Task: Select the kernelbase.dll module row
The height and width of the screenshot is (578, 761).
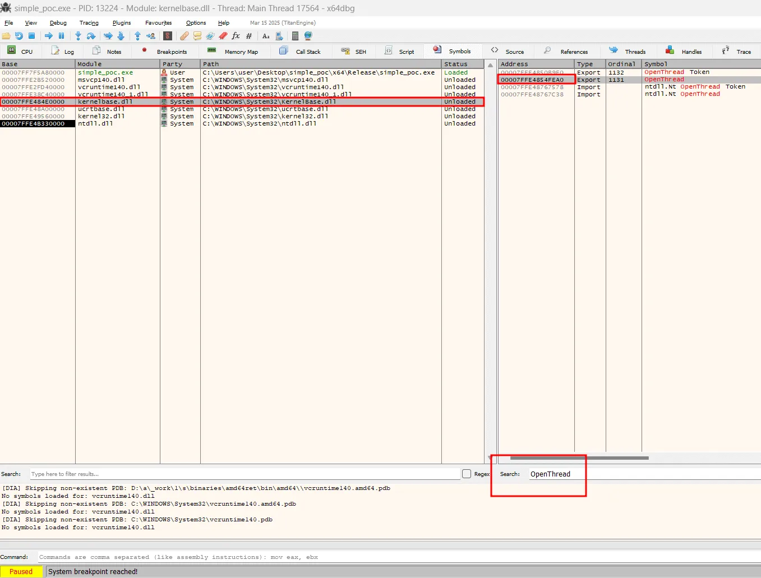Action: [118, 101]
